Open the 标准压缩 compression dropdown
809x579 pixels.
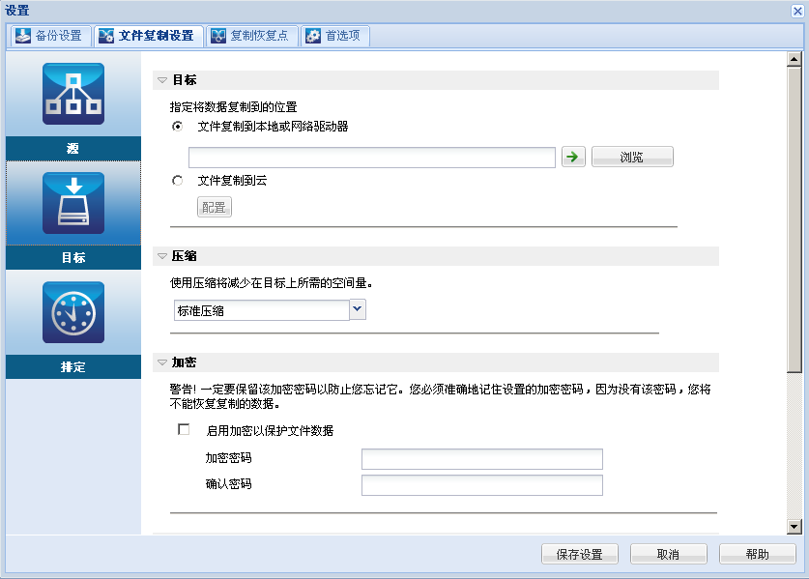tap(358, 309)
